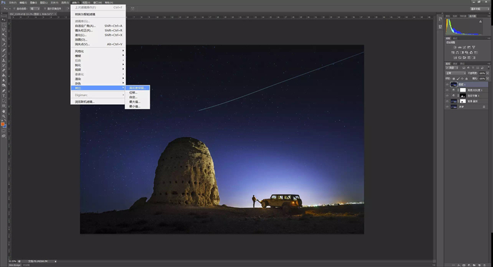Select the Zoom tool

(4, 117)
